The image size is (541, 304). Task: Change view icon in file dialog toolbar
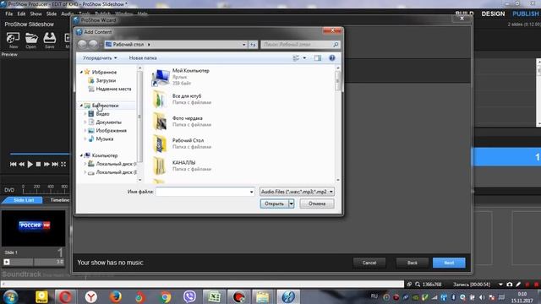click(x=296, y=58)
